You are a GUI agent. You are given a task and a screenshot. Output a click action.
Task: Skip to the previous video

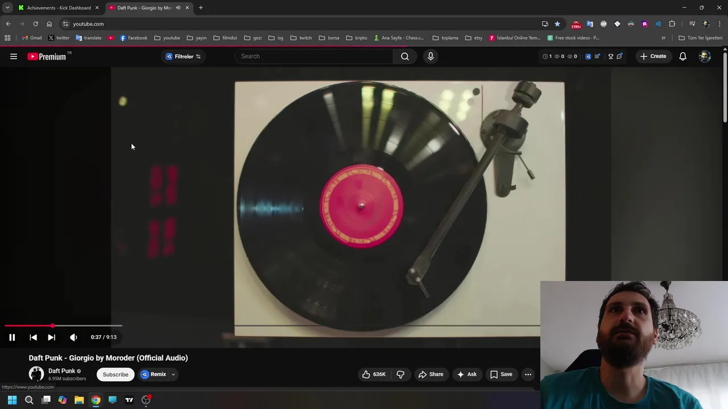click(33, 337)
